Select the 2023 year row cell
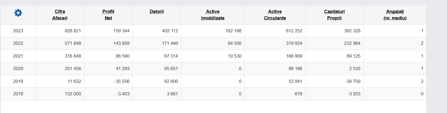The image size is (447, 113). [x=18, y=31]
